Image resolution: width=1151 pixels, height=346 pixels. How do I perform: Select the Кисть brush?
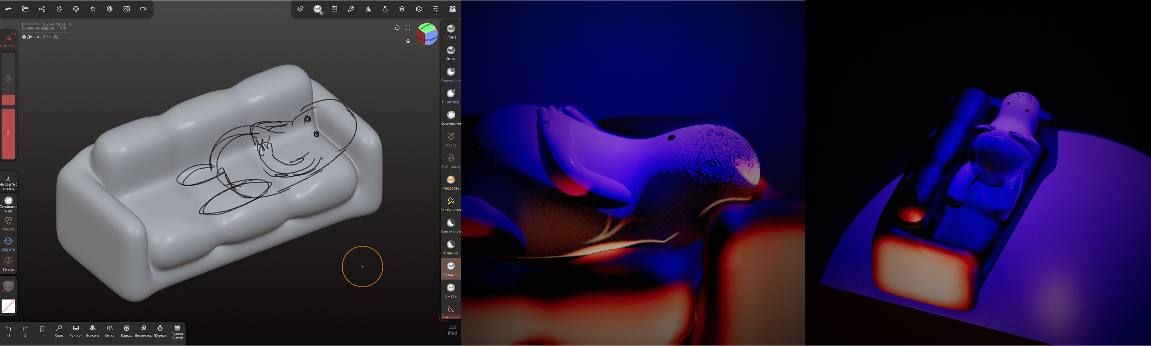(x=451, y=53)
